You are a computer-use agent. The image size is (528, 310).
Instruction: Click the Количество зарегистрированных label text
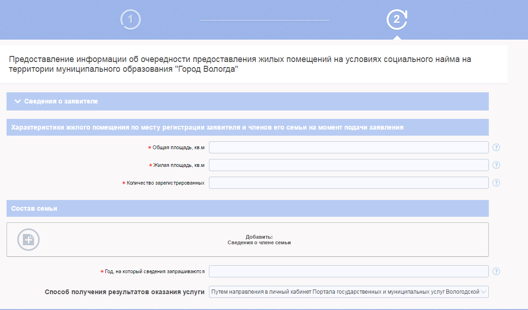[166, 183]
